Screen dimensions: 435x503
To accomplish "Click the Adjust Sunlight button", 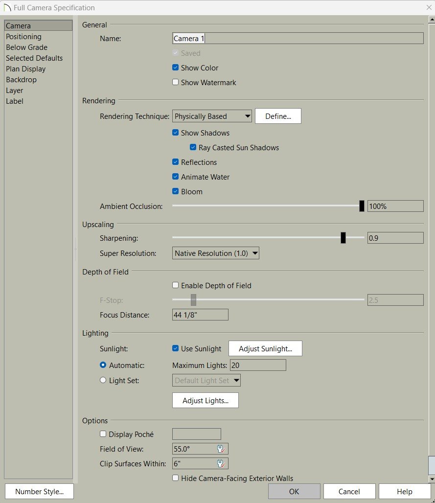I will [x=265, y=349].
